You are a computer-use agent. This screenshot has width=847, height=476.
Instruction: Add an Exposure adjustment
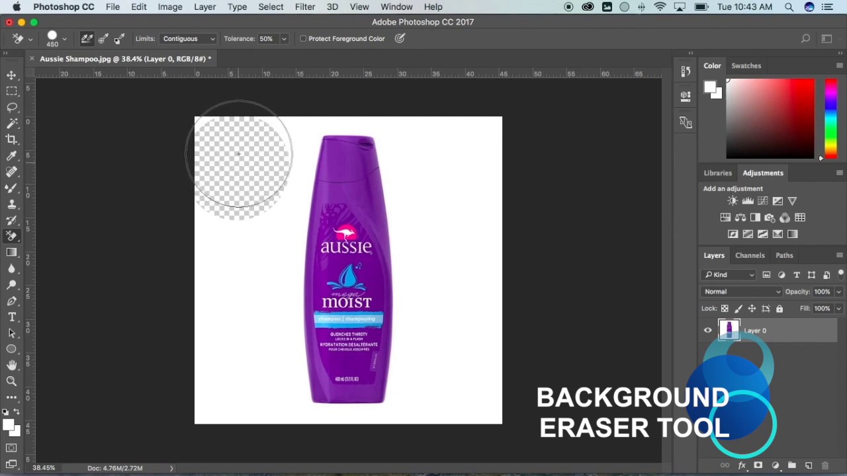click(778, 201)
